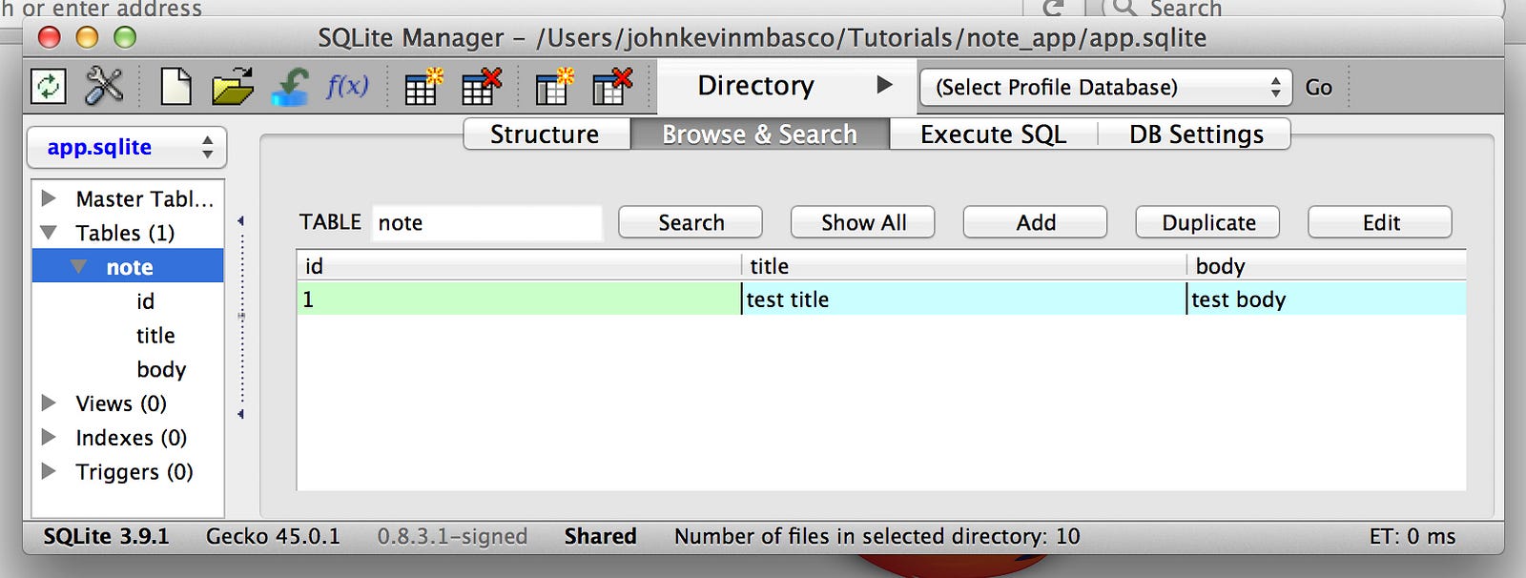Select the body column in sidebar tree
This screenshot has width=1526, height=578.
(x=161, y=370)
